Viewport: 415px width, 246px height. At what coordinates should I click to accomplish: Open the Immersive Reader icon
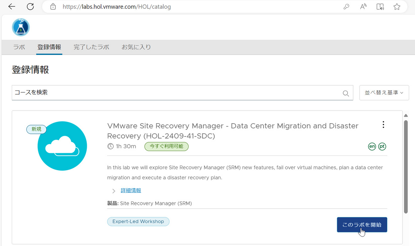tap(380, 7)
